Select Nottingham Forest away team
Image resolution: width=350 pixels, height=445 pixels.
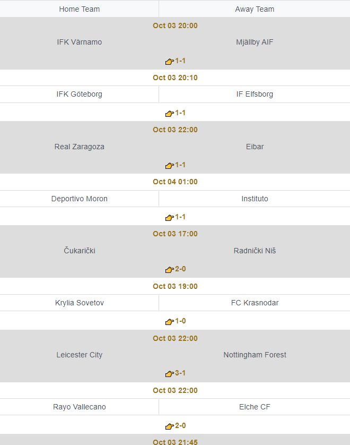(255, 355)
